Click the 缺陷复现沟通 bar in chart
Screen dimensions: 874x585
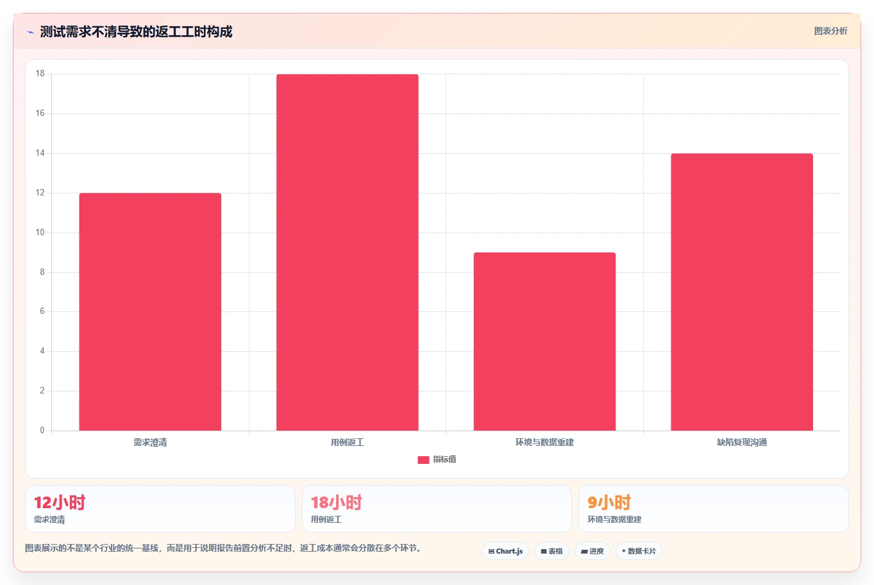point(742,292)
